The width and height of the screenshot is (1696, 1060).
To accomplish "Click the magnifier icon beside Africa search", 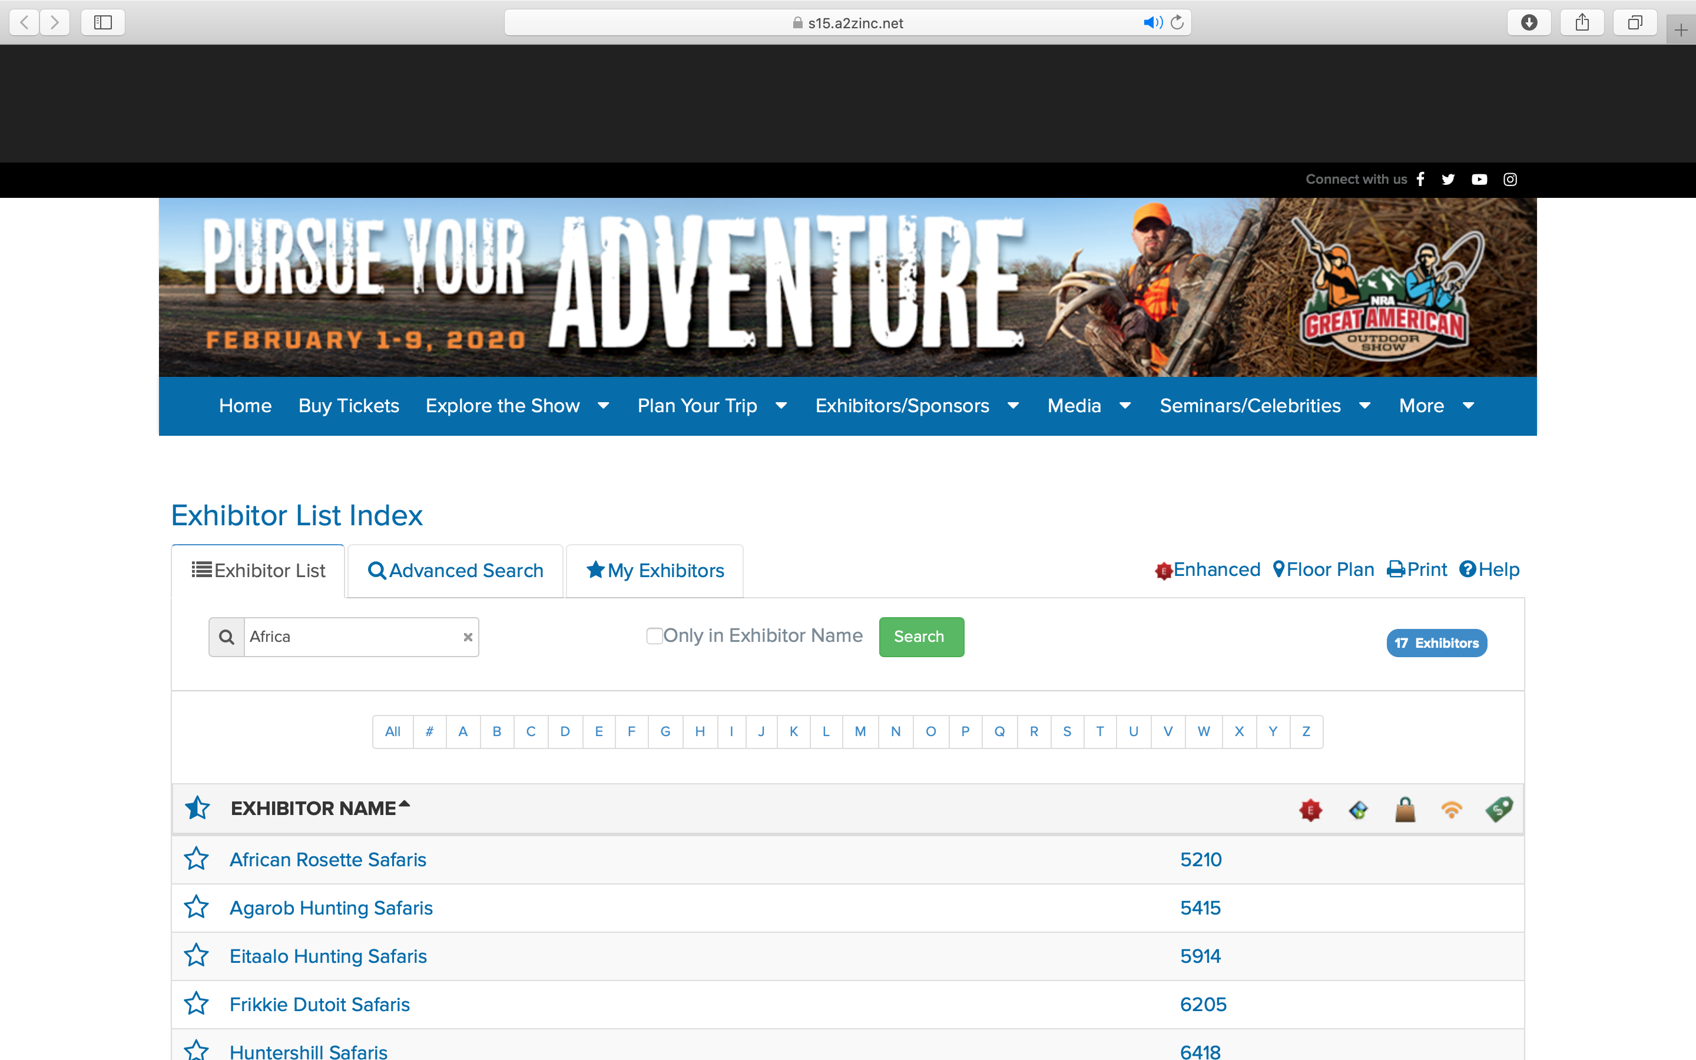I will pos(226,637).
